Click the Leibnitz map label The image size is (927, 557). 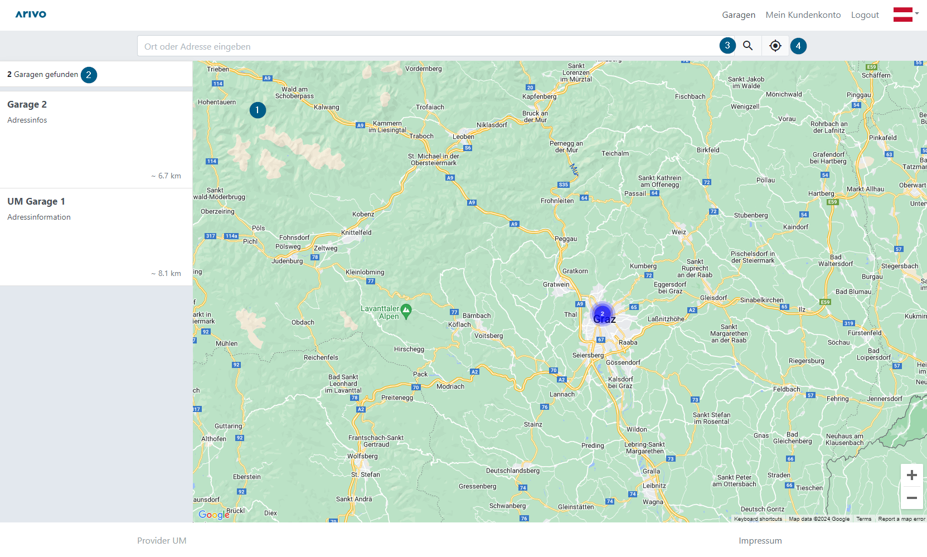[x=654, y=486]
